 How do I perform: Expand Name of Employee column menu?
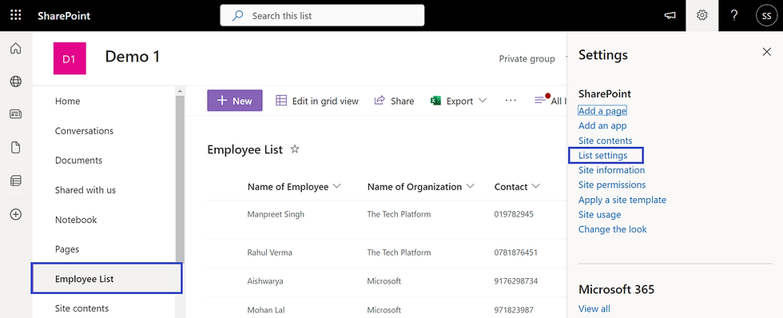(x=336, y=187)
